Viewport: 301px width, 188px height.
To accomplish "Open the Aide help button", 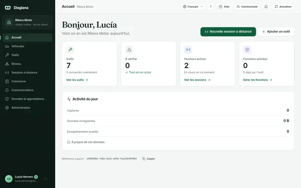I will 224,7.
